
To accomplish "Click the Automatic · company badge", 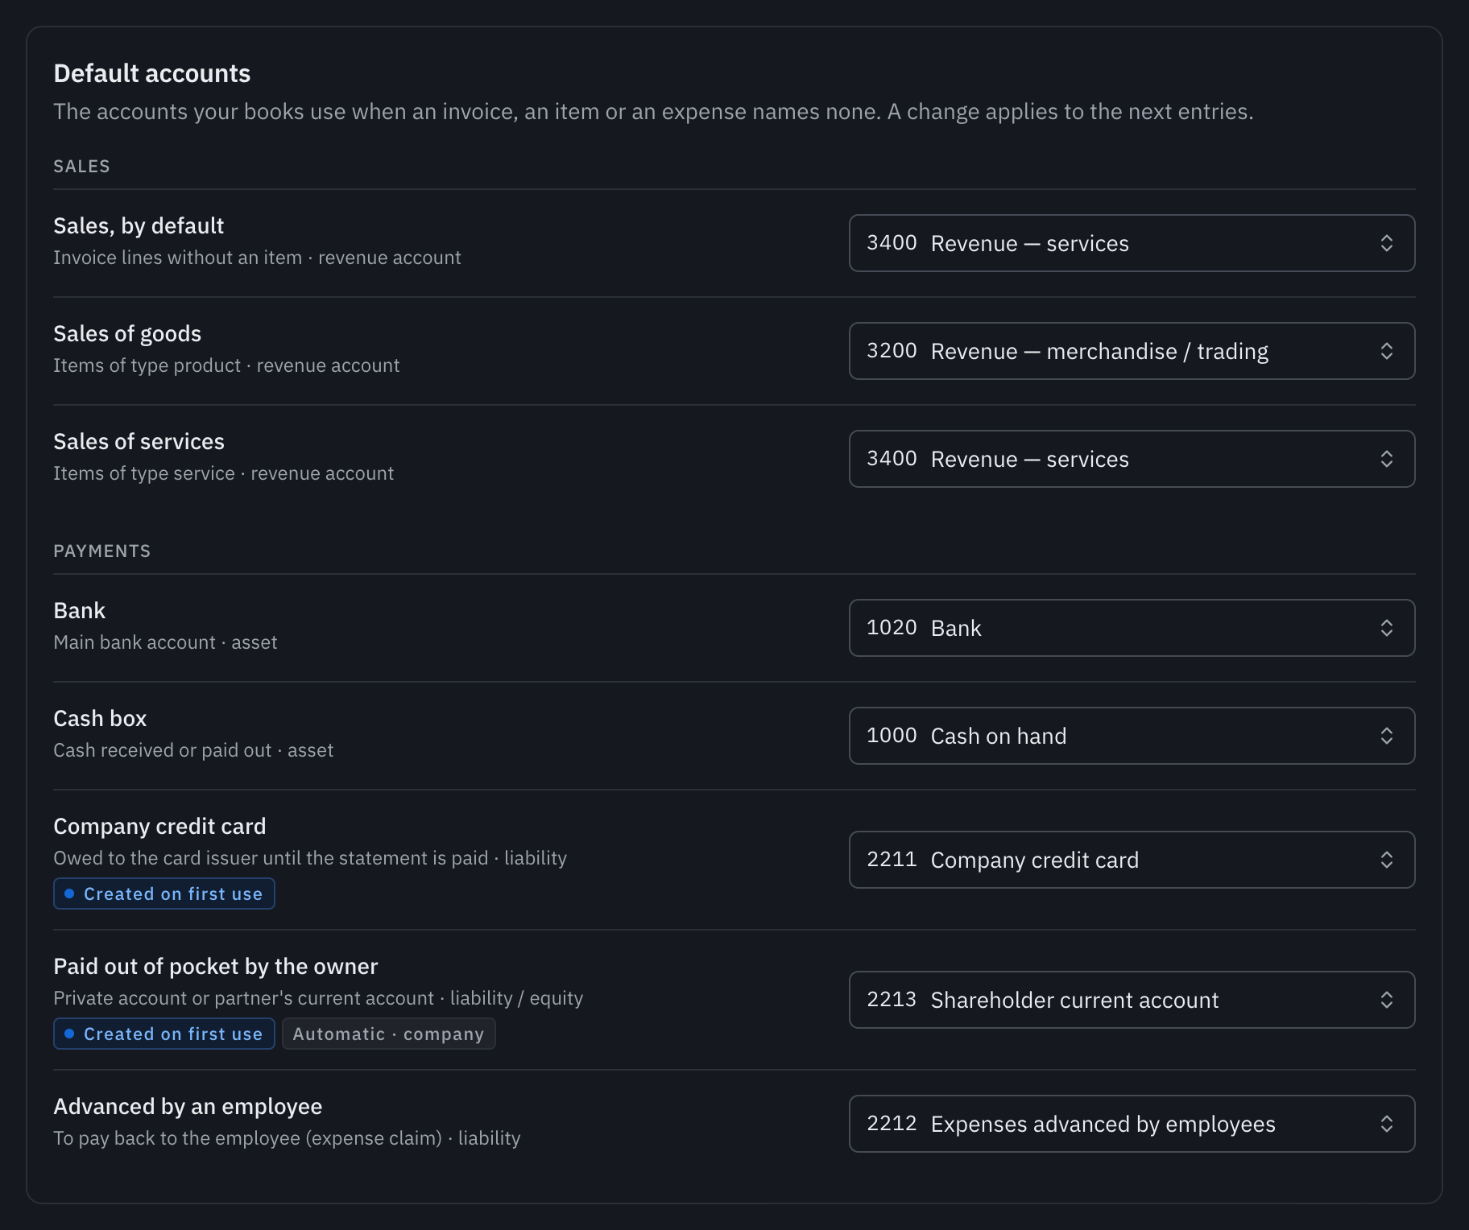I will pyautogui.click(x=388, y=1034).
